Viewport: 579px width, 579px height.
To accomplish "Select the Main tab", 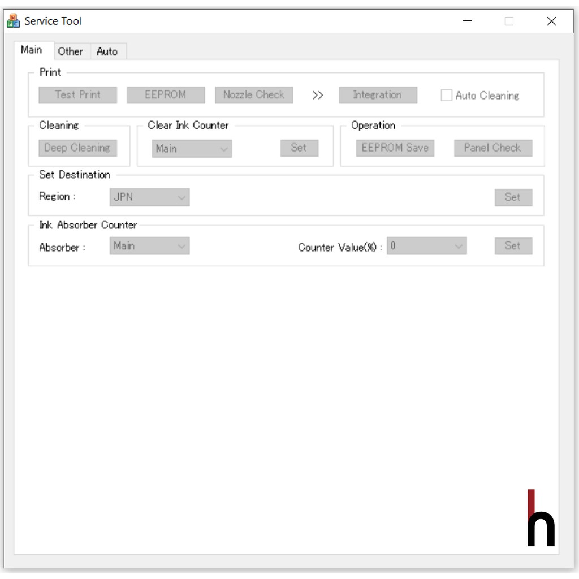I will pyautogui.click(x=32, y=50).
